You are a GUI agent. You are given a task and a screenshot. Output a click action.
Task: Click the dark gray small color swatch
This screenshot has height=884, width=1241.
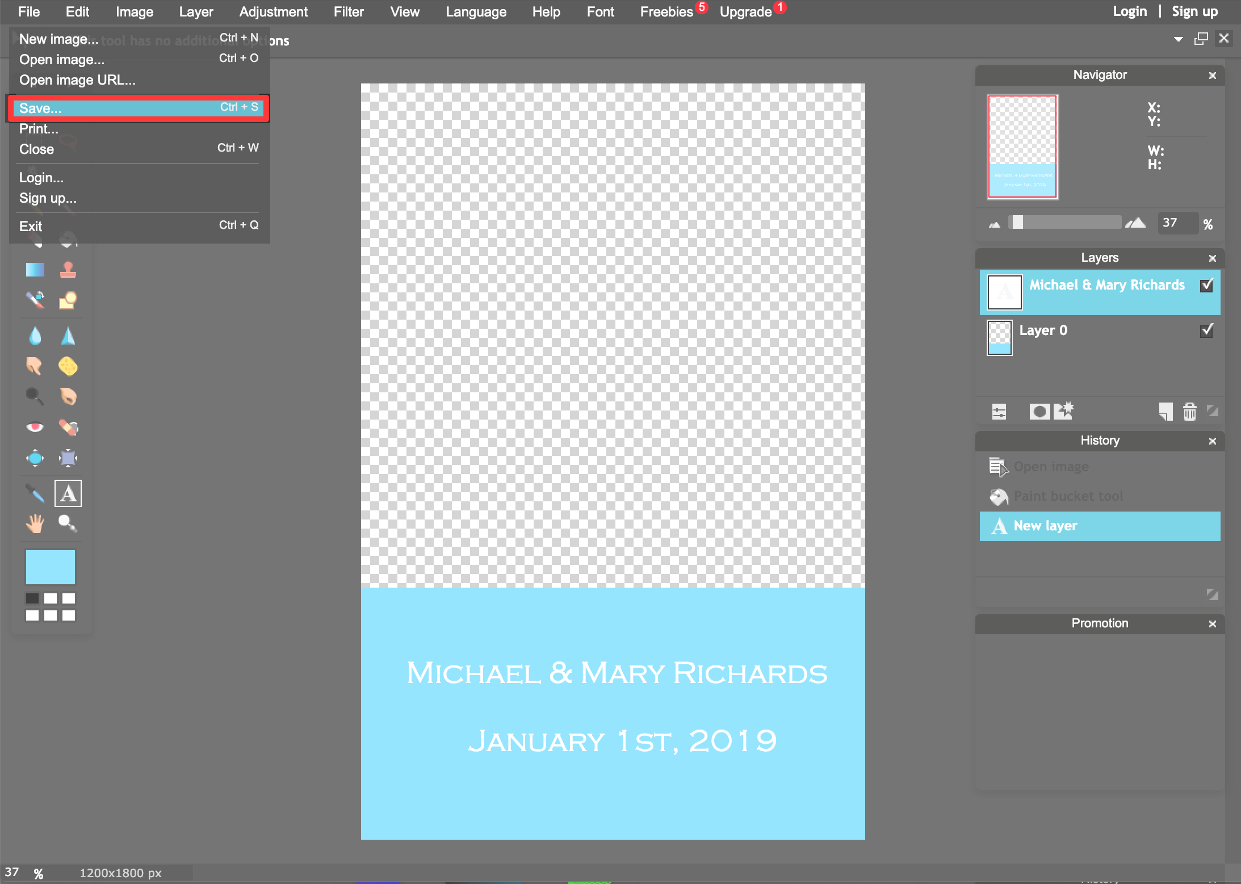pyautogui.click(x=32, y=598)
